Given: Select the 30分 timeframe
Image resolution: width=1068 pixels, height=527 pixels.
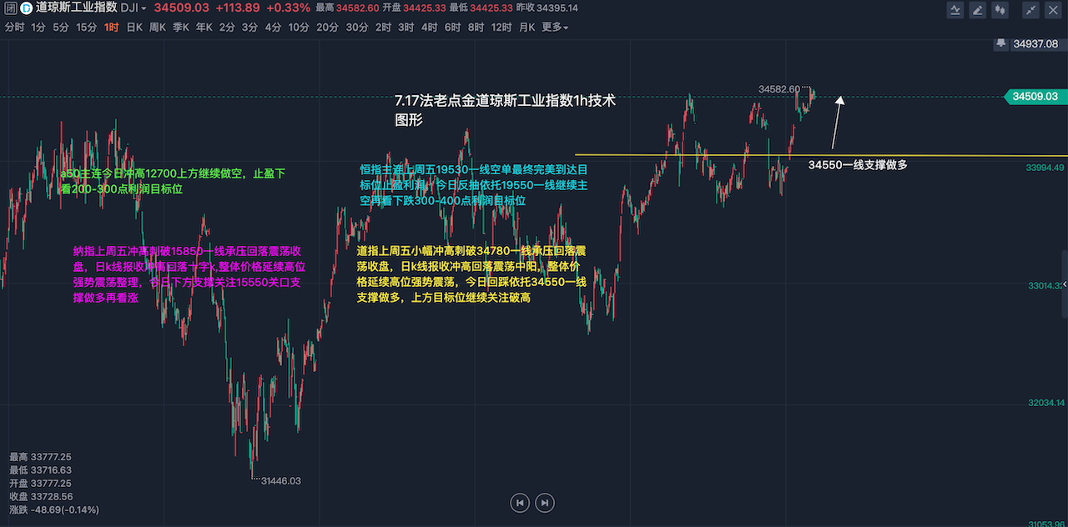Looking at the screenshot, I should click(x=357, y=28).
